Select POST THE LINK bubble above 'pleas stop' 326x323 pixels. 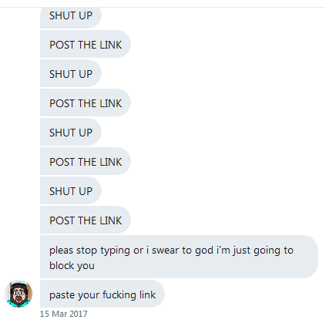click(x=86, y=220)
